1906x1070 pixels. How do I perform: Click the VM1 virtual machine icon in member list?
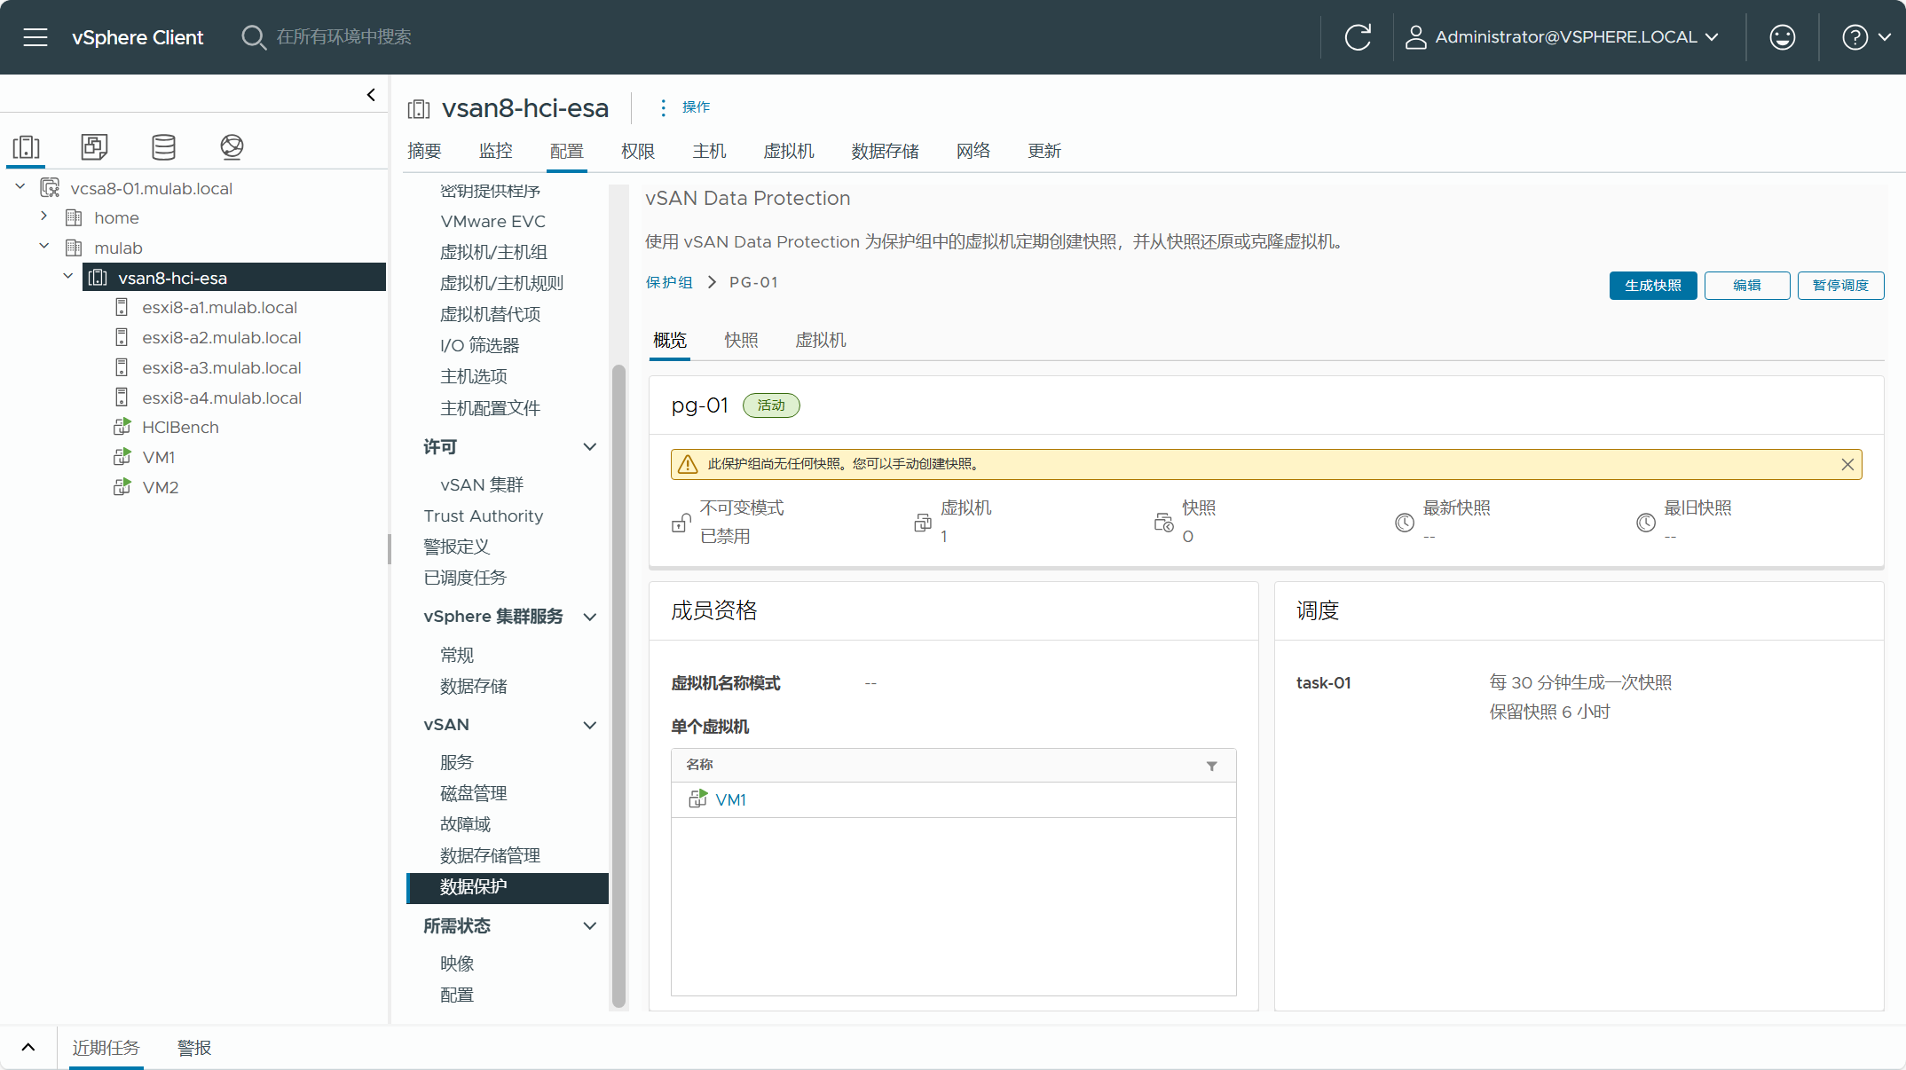[x=697, y=800]
